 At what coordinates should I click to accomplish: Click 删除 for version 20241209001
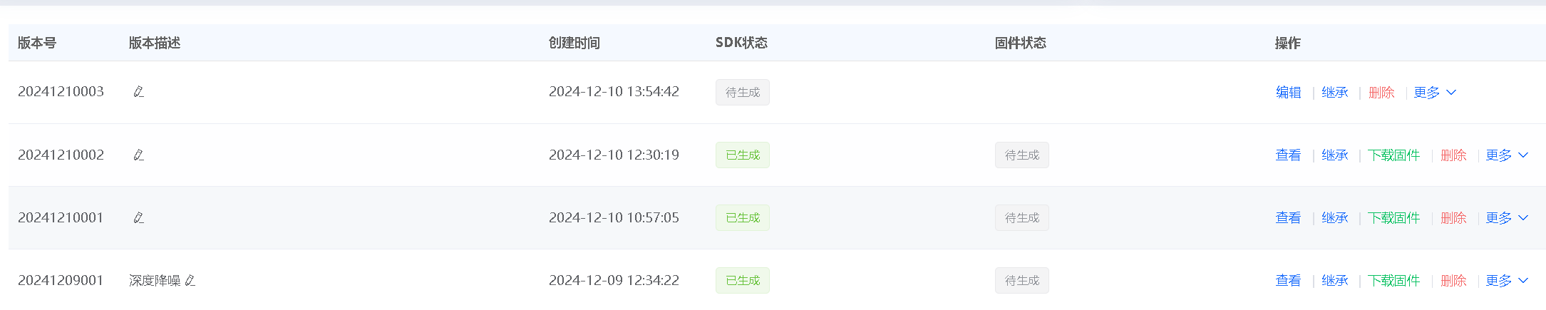1453,281
